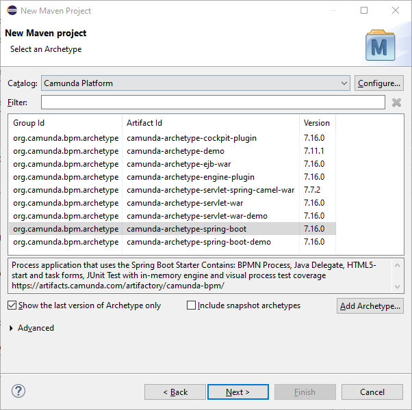Click the help question mark icon
The image size is (412, 410).
click(18, 392)
